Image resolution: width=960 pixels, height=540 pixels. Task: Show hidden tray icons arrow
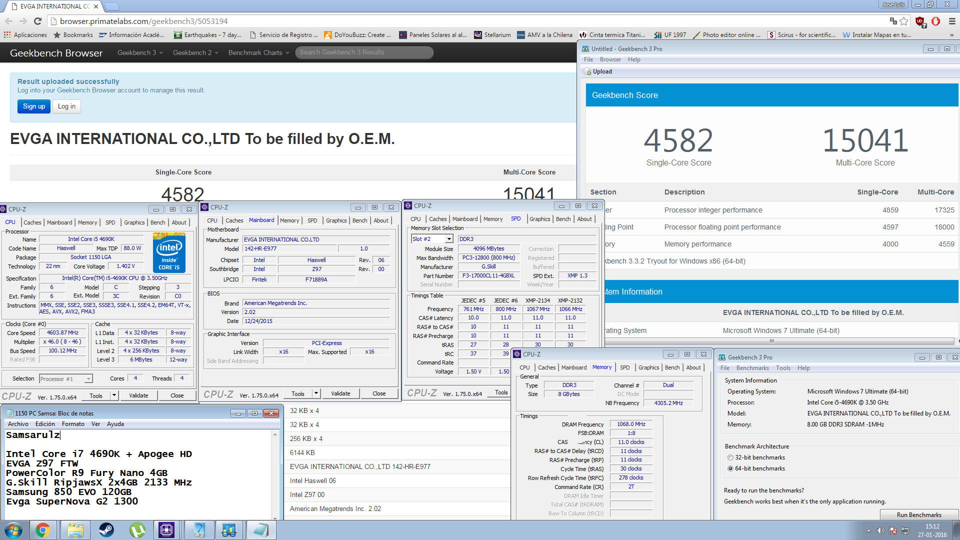(x=868, y=530)
